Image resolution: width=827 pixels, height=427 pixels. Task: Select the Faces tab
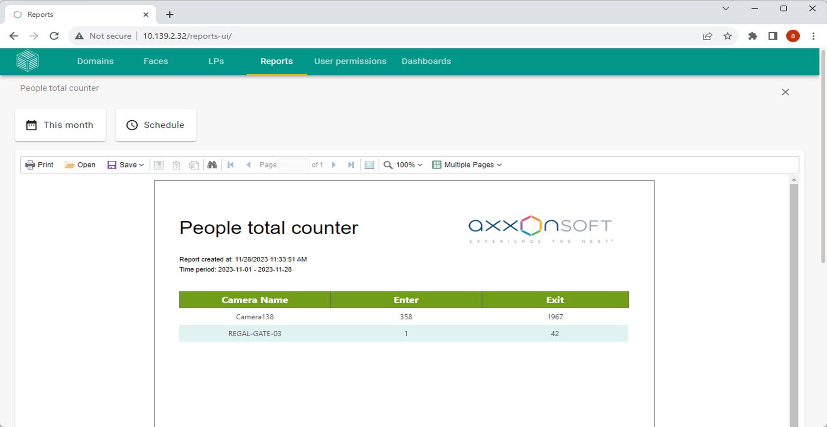[156, 61]
